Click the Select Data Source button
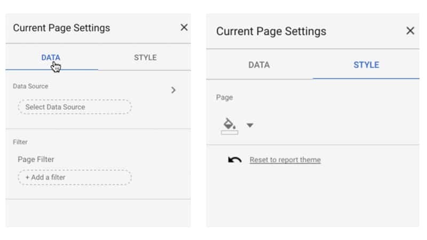427x240 pixels. click(75, 107)
